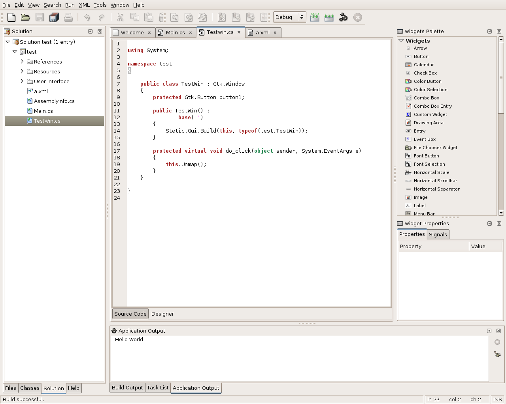Close the TestWin.cs tab

pos(239,32)
